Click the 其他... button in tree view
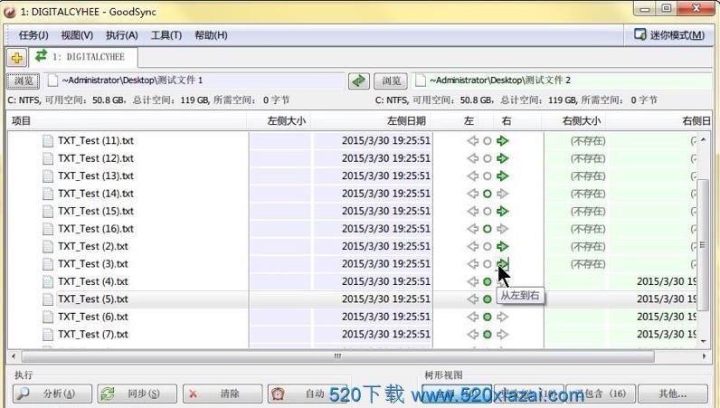This screenshot has width=720, height=408. point(673,394)
